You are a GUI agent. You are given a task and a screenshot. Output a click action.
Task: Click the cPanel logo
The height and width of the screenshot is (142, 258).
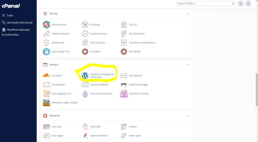click(11, 6)
